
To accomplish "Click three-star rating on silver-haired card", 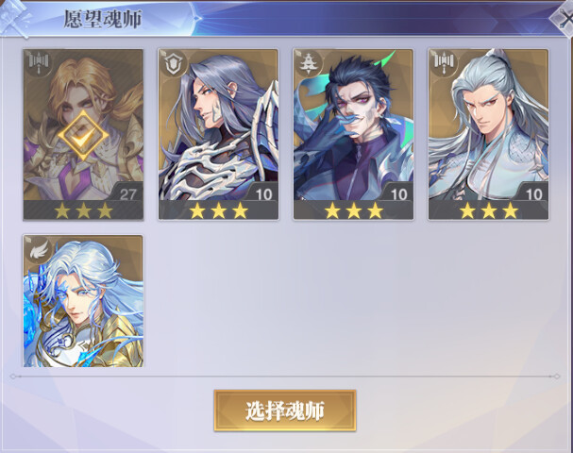I will coord(489,210).
